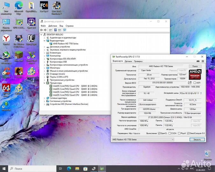
Task: Open the Recycle Bin (Корзина) icon
Action: tap(208, 155)
